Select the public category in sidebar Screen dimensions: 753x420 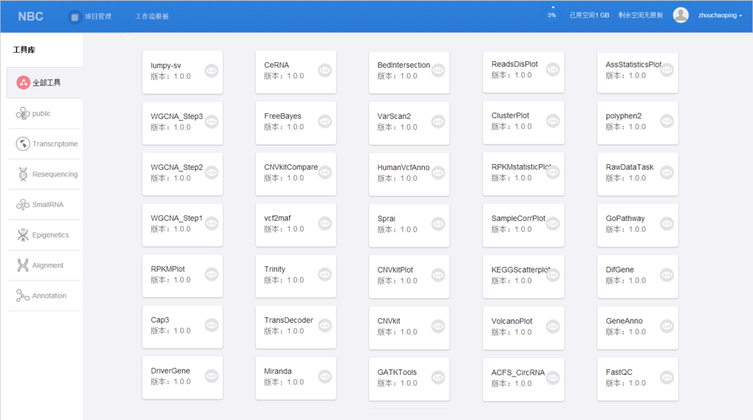pyautogui.click(x=42, y=114)
